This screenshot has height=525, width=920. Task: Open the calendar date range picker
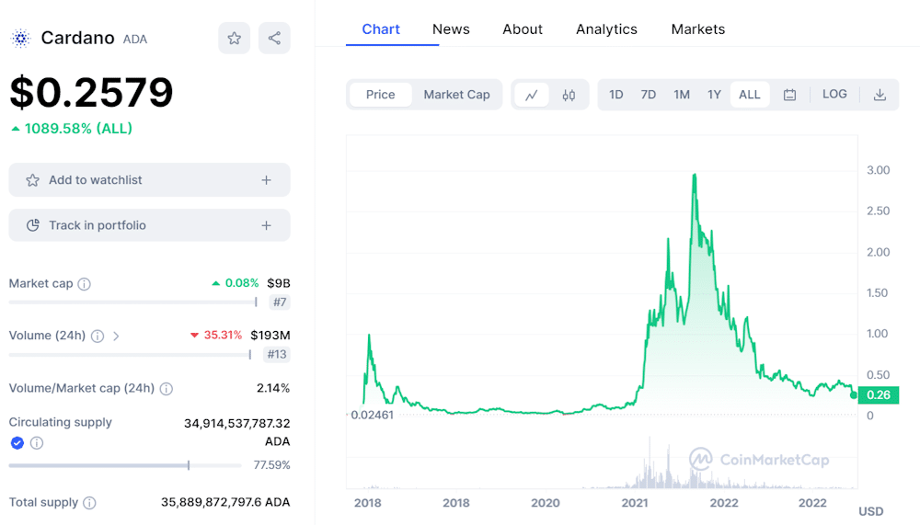(789, 95)
